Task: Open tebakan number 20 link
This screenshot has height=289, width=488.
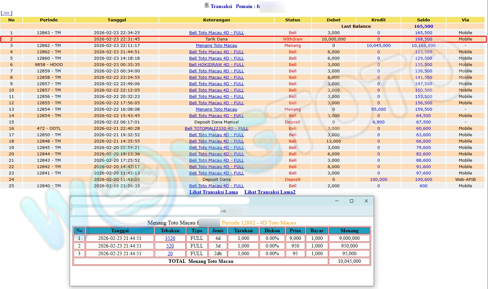Action: (170, 254)
